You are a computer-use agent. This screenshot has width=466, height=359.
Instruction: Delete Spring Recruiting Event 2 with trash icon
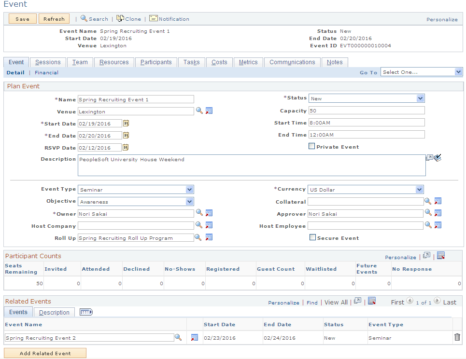[x=457, y=337]
